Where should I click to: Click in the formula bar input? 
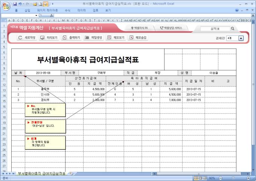152,15
